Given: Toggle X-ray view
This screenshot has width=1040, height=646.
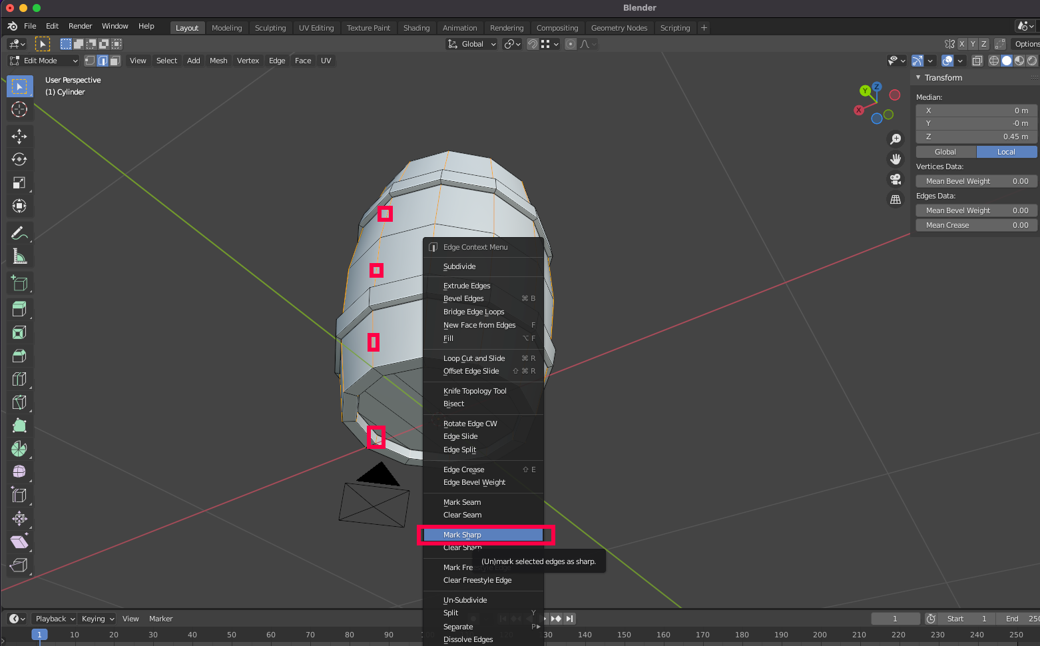Looking at the screenshot, I should click(x=977, y=61).
